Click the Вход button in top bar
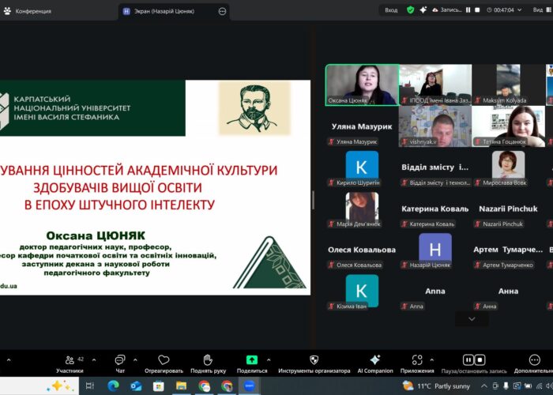 [391, 10]
